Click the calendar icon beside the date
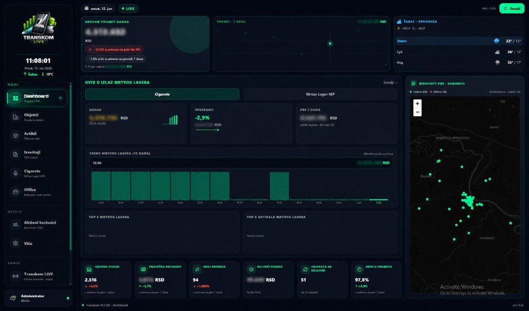This screenshot has height=311, width=529. click(x=87, y=8)
